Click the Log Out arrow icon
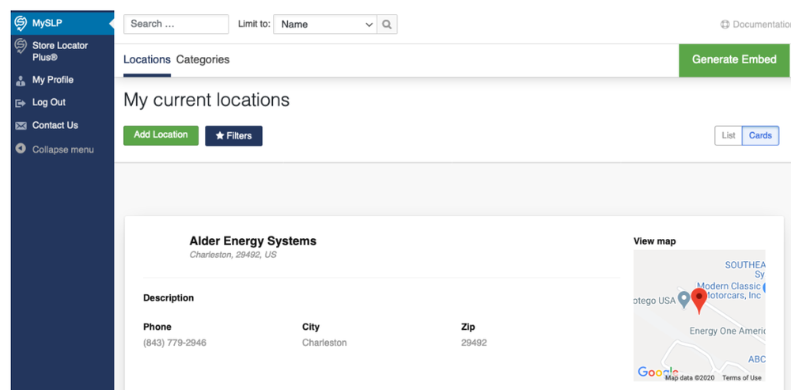 21,103
